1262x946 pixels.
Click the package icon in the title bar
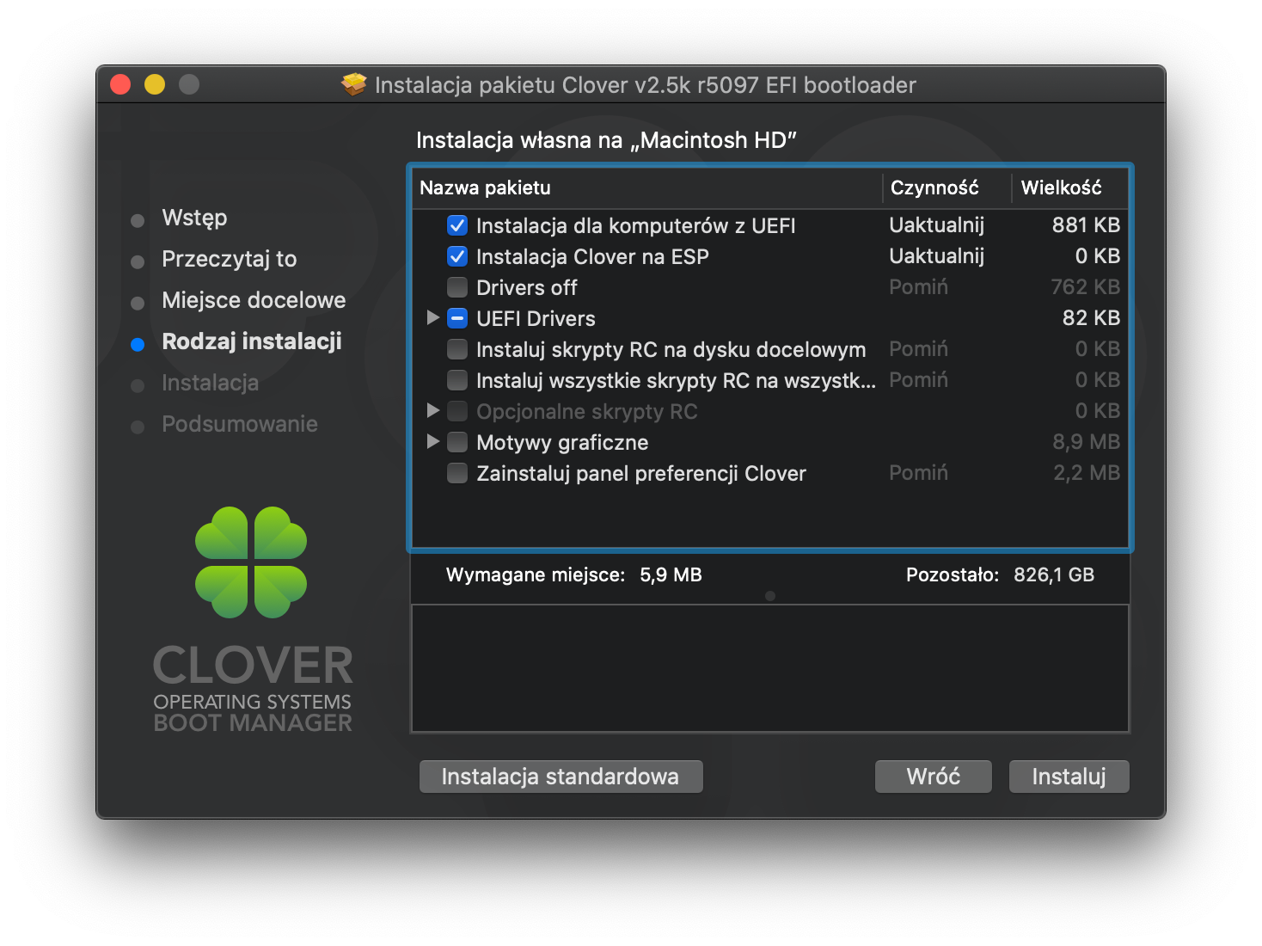point(353,84)
